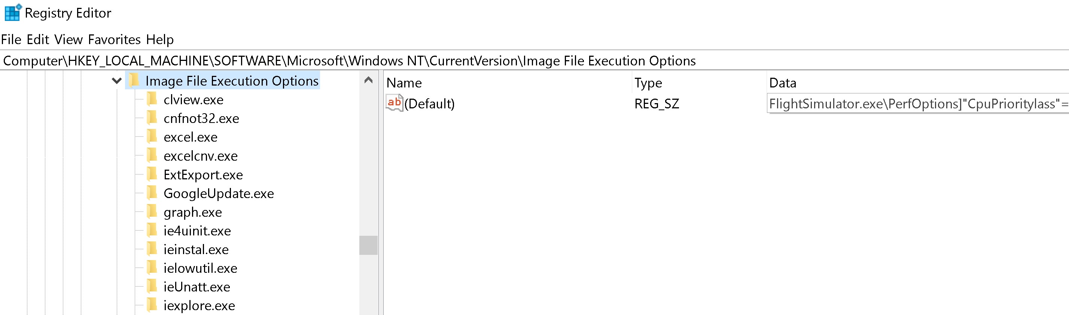Click the registry path address bar

534,61
